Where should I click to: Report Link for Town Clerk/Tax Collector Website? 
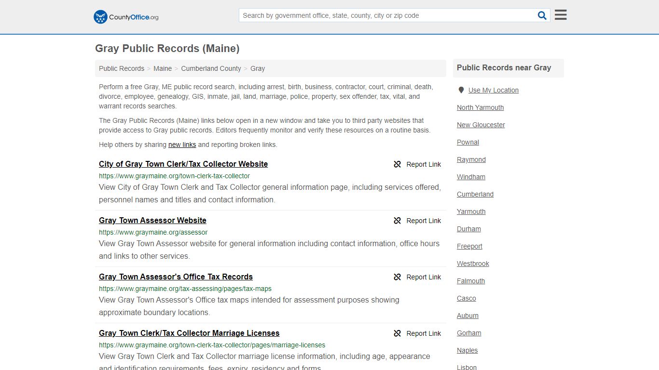point(424,164)
